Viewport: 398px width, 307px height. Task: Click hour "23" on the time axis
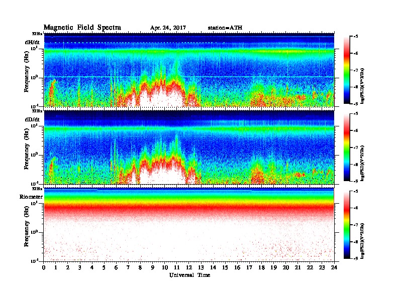coord(322,268)
